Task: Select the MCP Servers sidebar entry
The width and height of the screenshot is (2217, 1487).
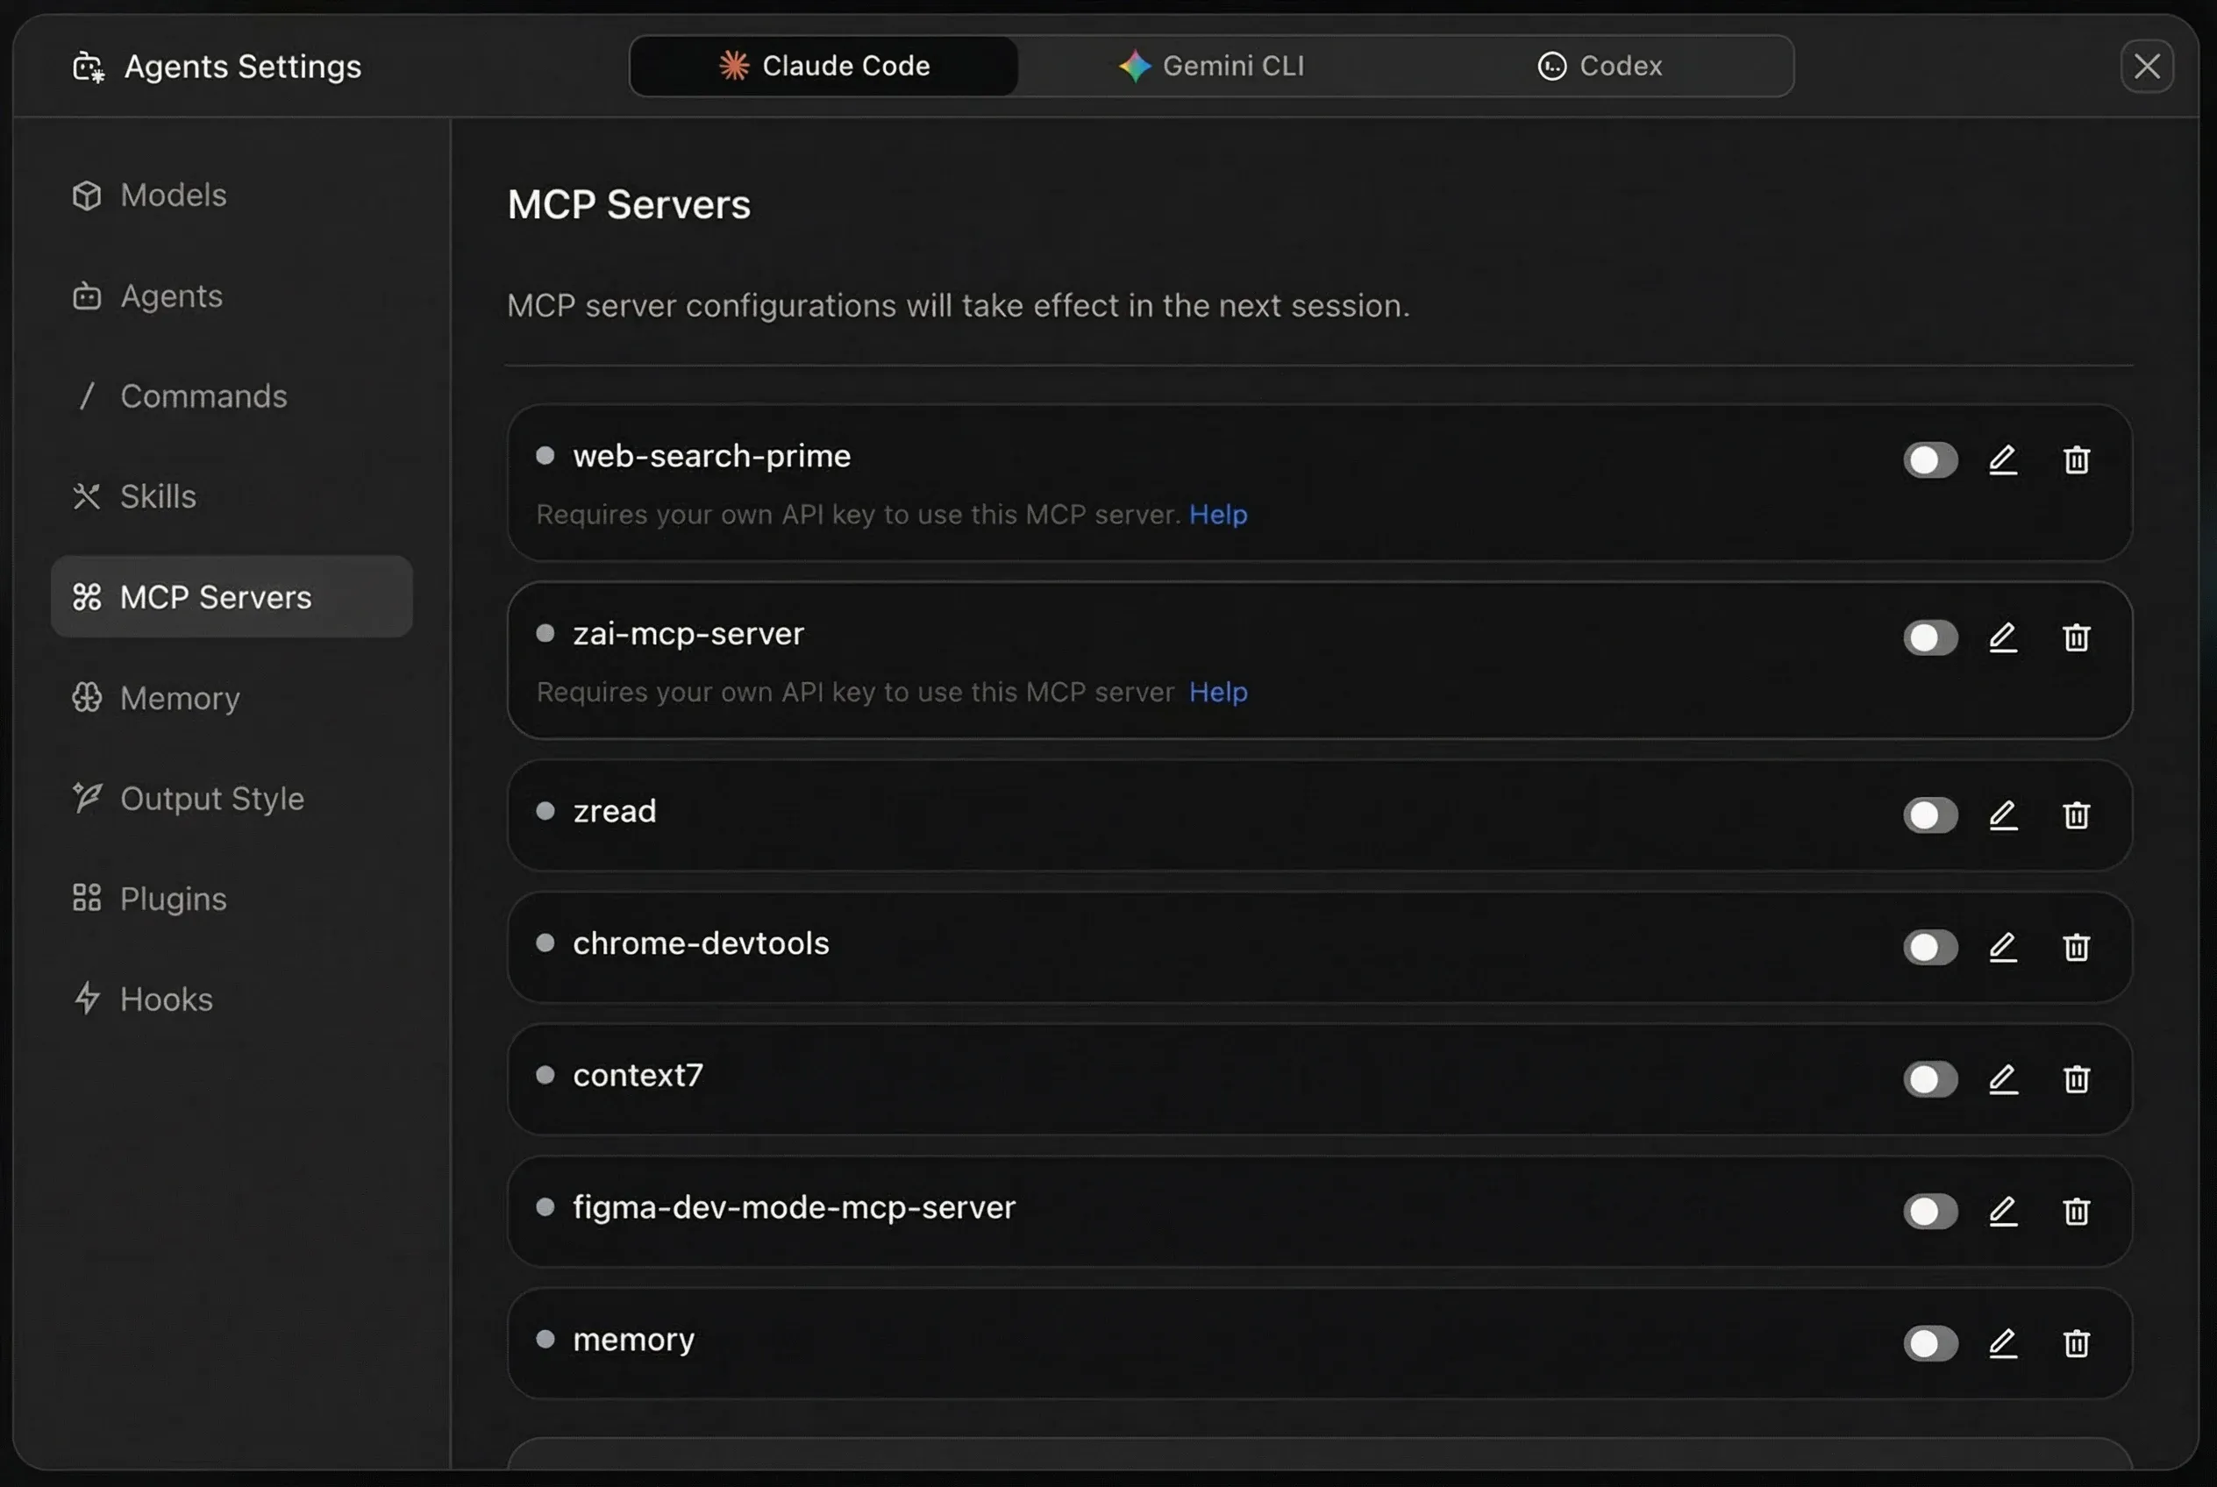Action: [x=214, y=596]
